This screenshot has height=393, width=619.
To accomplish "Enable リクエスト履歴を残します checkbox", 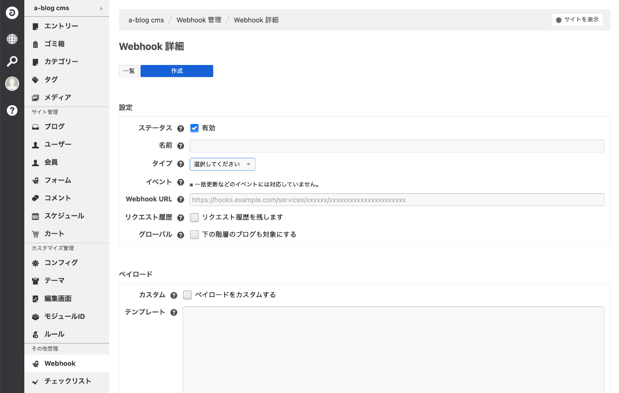I will click(x=195, y=217).
